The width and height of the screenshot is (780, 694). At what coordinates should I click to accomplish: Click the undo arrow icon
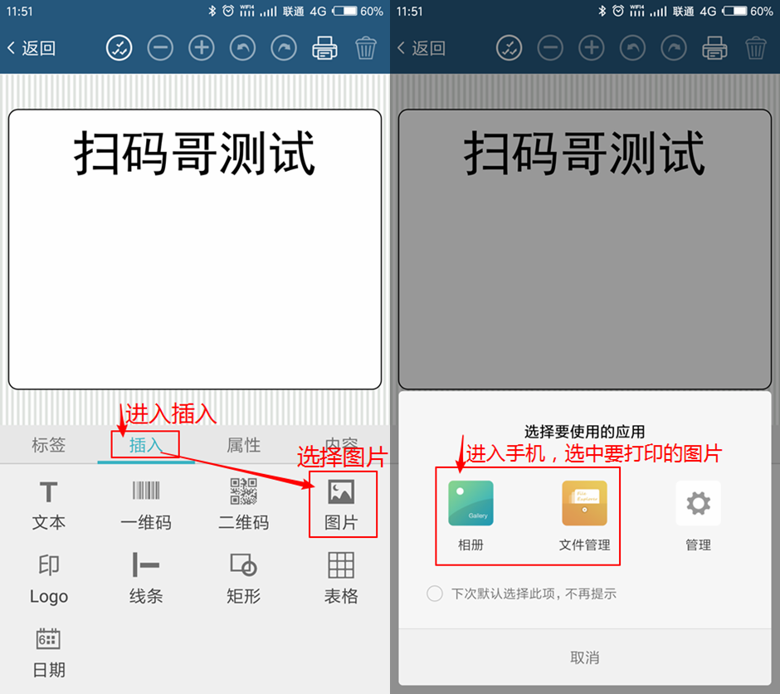(242, 48)
